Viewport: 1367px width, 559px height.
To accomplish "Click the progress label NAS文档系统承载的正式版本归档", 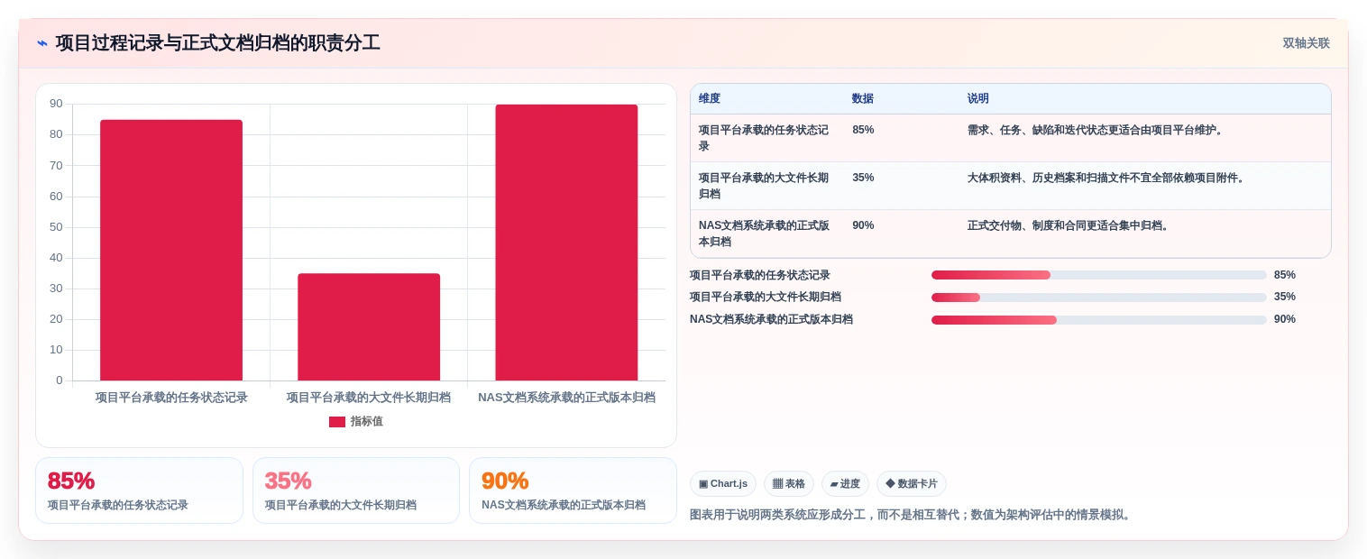I will (x=771, y=319).
